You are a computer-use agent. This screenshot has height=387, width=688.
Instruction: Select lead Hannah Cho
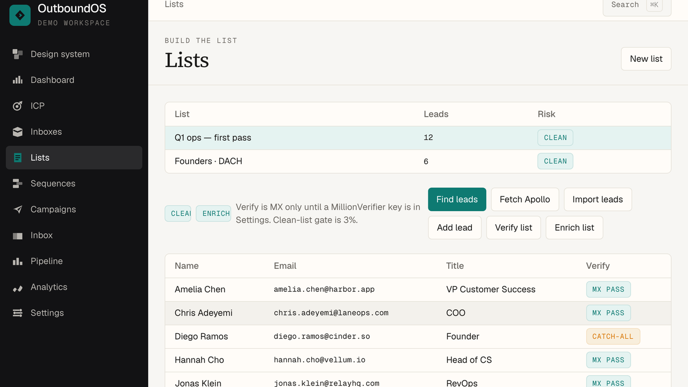[199, 360]
